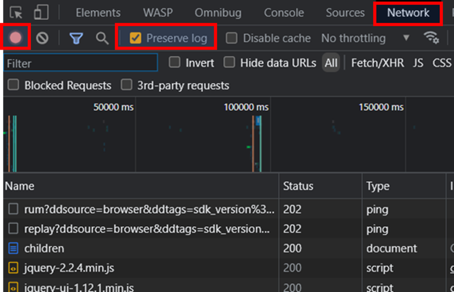The image size is (454, 292).
Task: Enable the 3rd-party requests checkbox
Action: pyautogui.click(x=127, y=85)
